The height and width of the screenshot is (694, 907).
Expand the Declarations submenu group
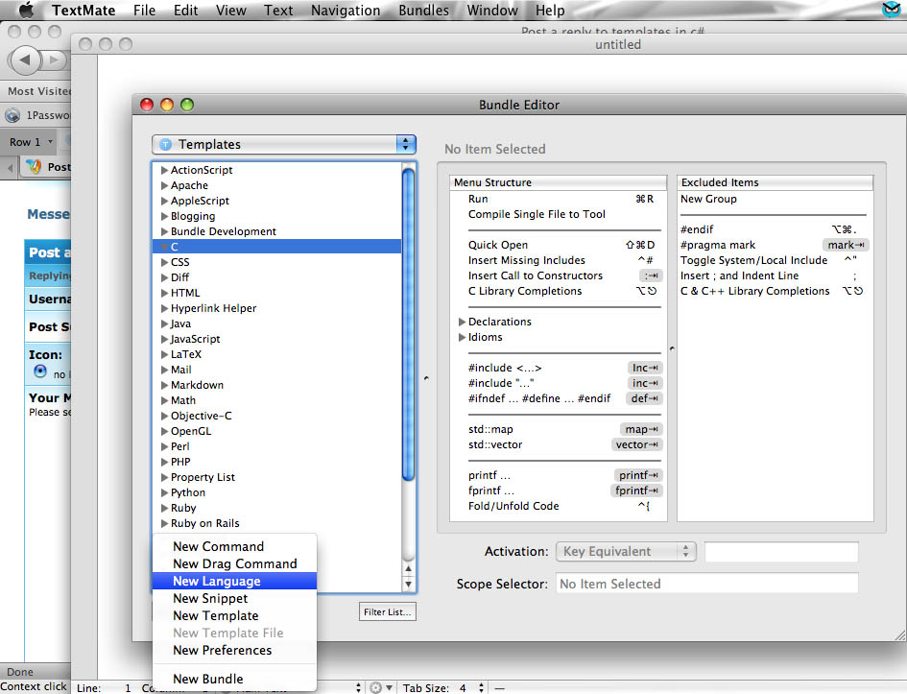(x=462, y=323)
